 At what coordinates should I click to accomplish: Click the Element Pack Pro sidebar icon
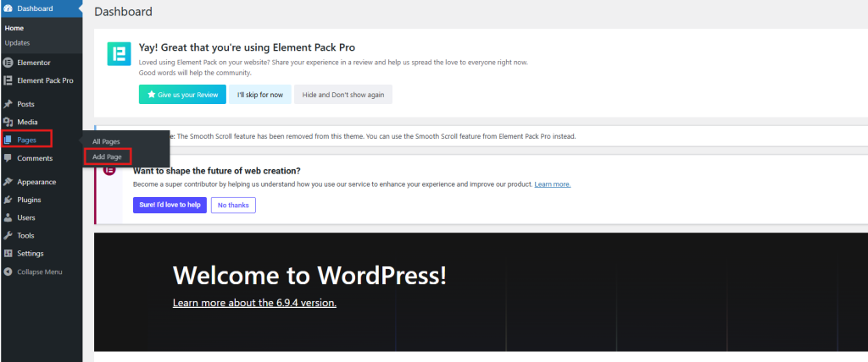[x=8, y=80]
